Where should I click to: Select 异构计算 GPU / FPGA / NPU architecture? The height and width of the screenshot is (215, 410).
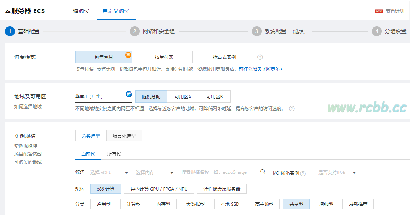[x=159, y=189]
